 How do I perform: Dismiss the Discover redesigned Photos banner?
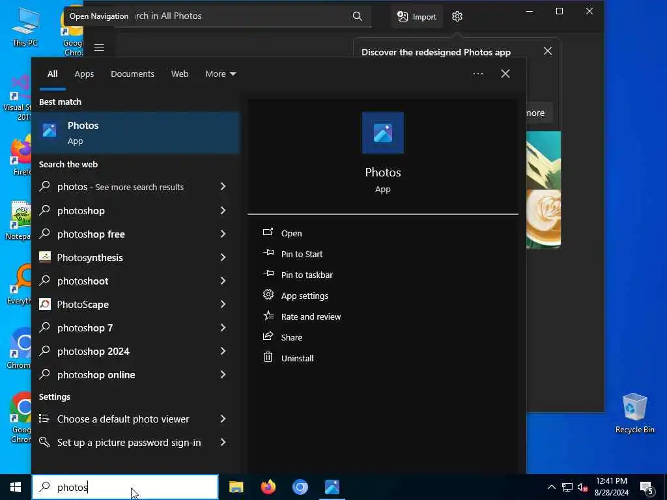click(547, 51)
